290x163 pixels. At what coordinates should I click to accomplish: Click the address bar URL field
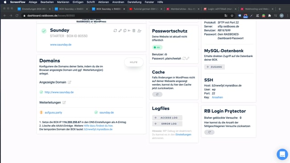122,16
